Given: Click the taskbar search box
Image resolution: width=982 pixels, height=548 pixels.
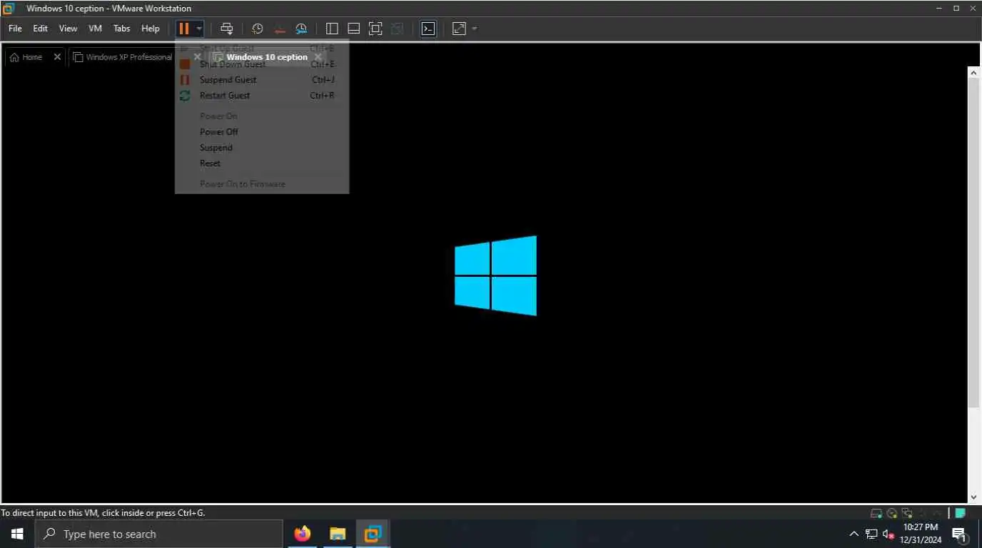Looking at the screenshot, I should [158, 534].
